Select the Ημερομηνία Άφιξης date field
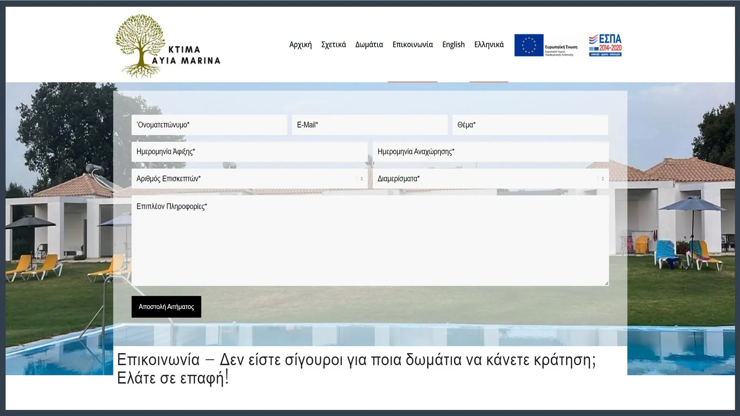The image size is (740, 416). point(249,152)
